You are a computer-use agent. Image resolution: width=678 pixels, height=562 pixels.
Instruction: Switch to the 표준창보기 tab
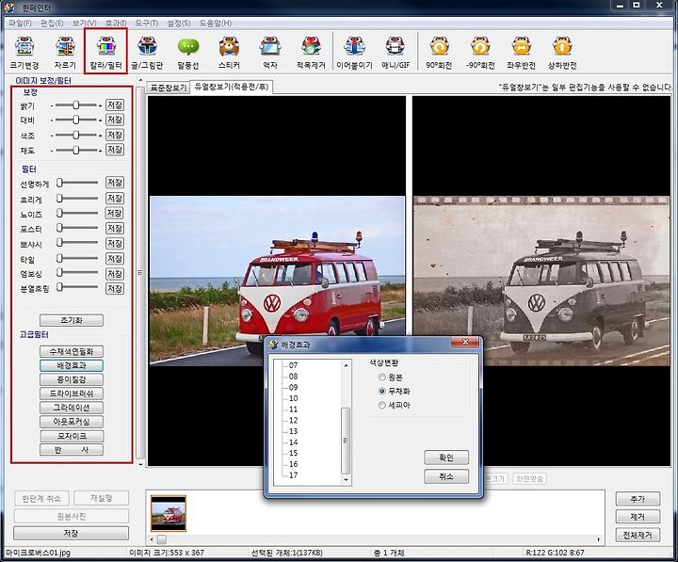pos(169,88)
